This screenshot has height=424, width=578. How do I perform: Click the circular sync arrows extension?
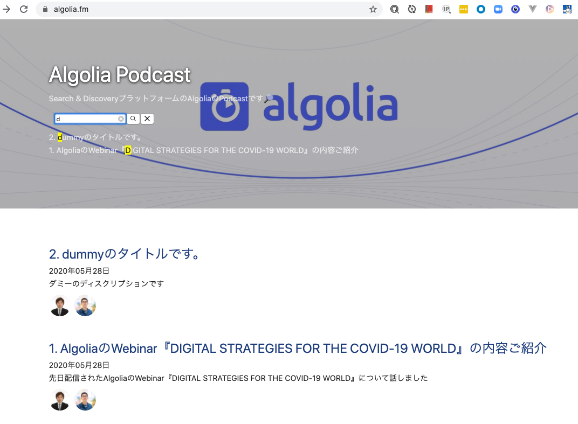pos(412,9)
